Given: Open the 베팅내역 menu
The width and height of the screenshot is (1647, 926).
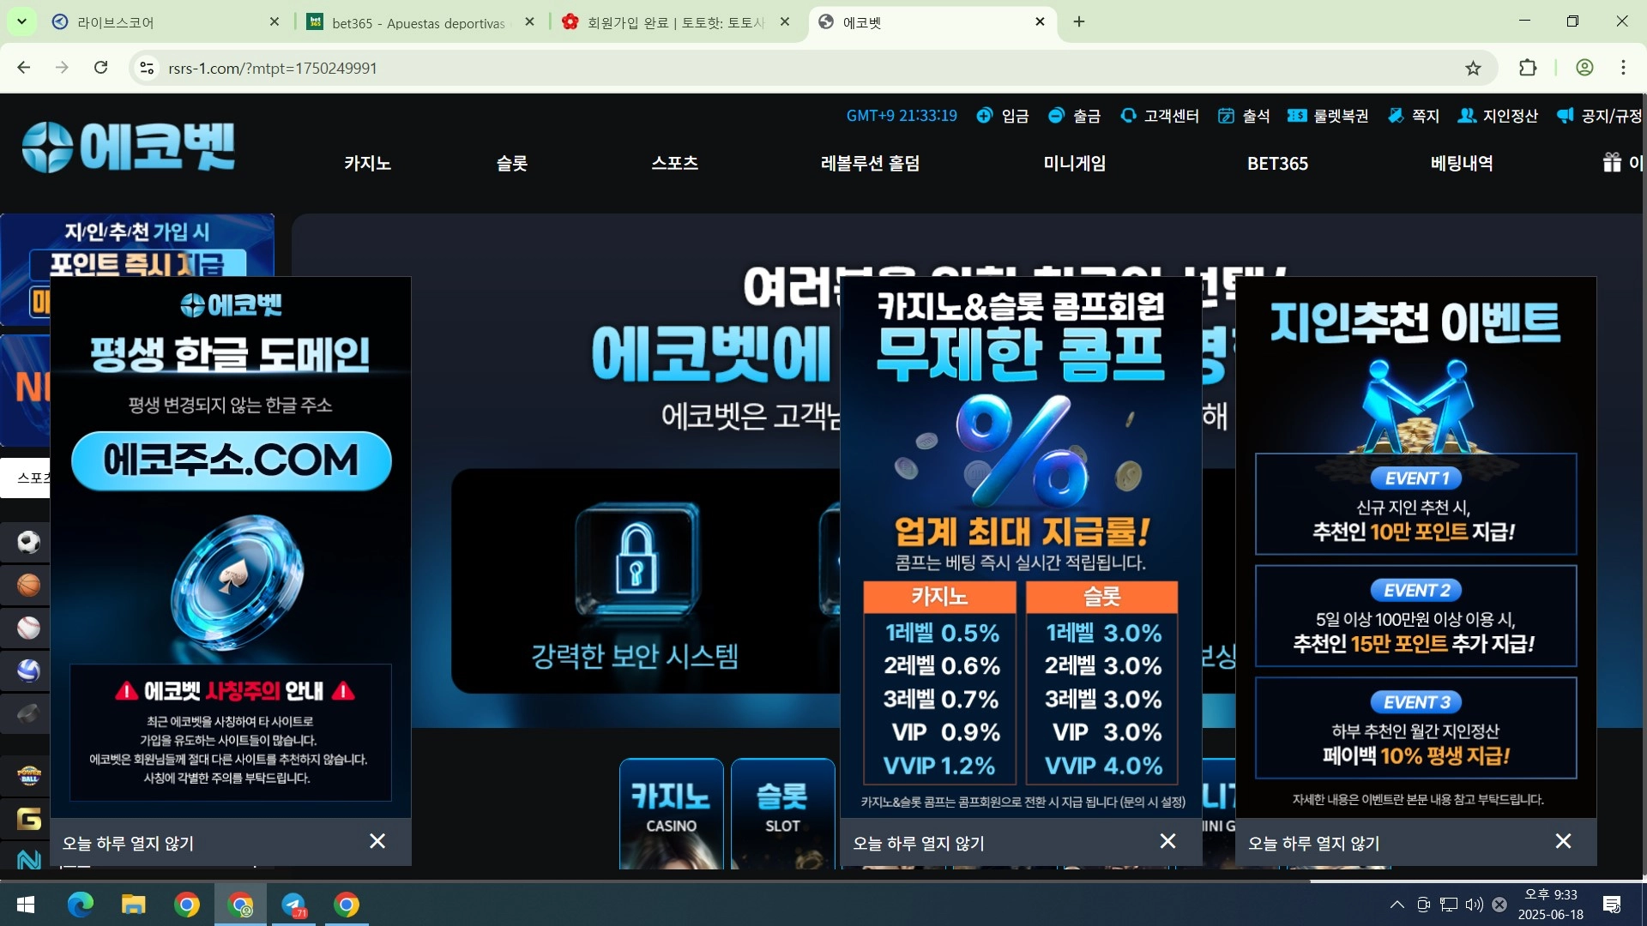Looking at the screenshot, I should click(1462, 163).
